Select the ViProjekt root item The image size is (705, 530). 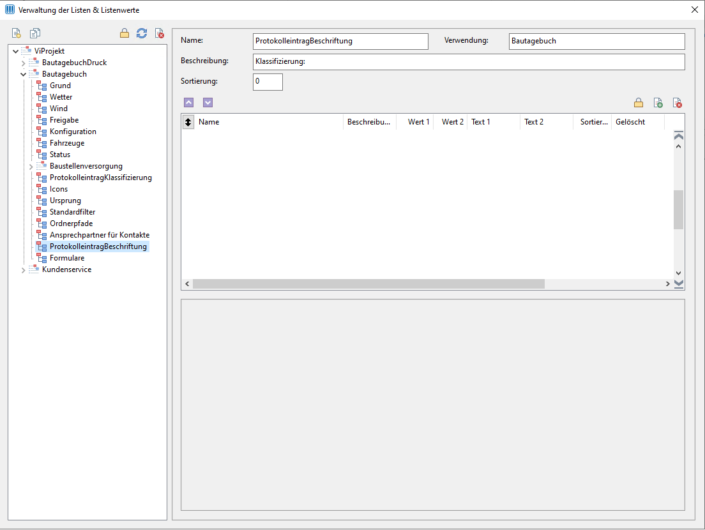(x=49, y=51)
